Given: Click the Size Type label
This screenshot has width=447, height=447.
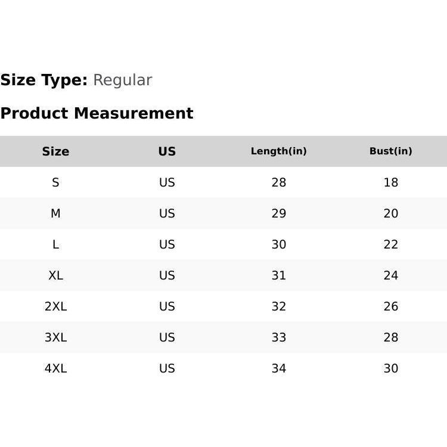Looking at the screenshot, I should pos(44,80).
